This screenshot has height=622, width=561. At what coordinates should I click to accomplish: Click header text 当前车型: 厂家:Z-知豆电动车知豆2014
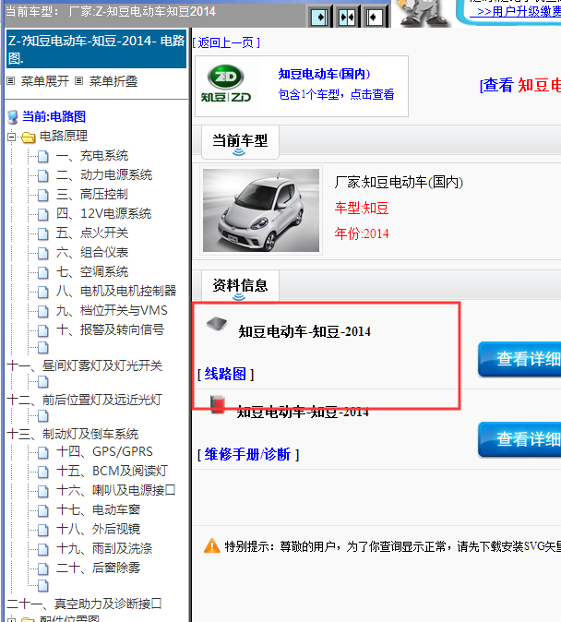111,11
